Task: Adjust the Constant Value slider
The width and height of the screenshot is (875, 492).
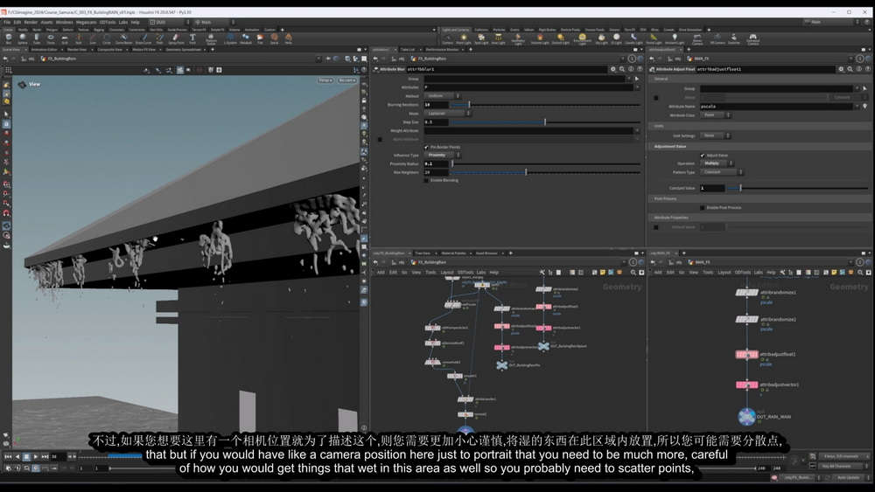Action: pyautogui.click(x=797, y=189)
